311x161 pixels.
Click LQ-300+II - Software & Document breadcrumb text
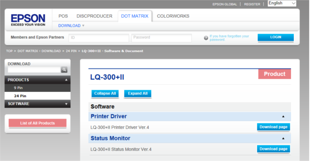[112, 51]
